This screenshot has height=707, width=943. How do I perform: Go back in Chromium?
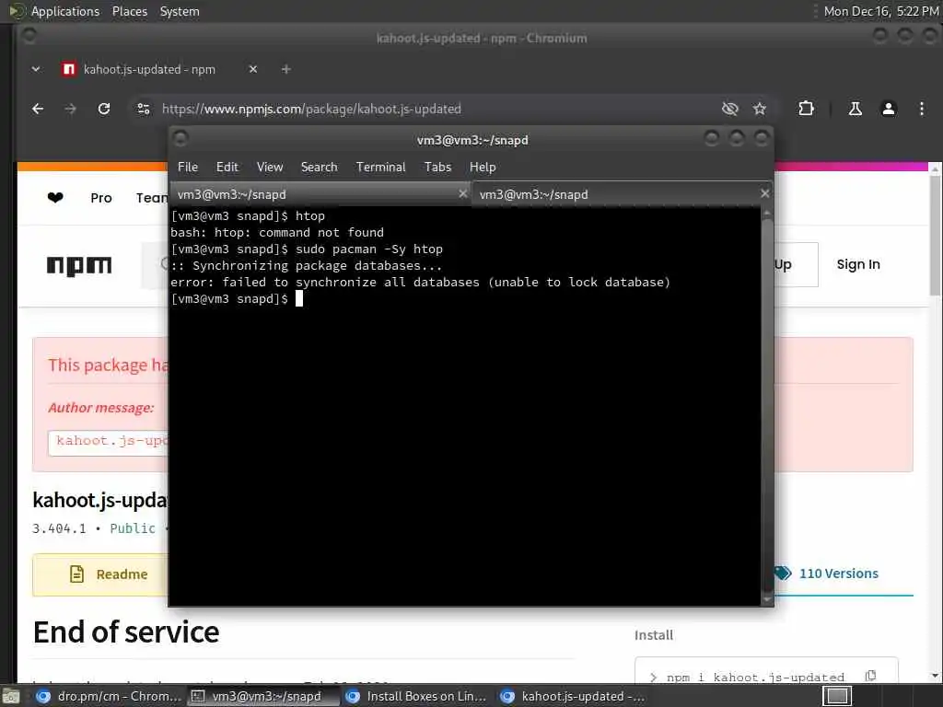[38, 109]
